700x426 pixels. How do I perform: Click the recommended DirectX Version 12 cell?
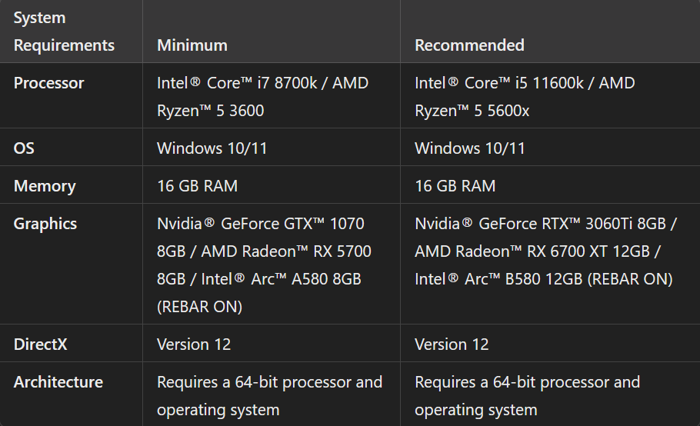452,344
